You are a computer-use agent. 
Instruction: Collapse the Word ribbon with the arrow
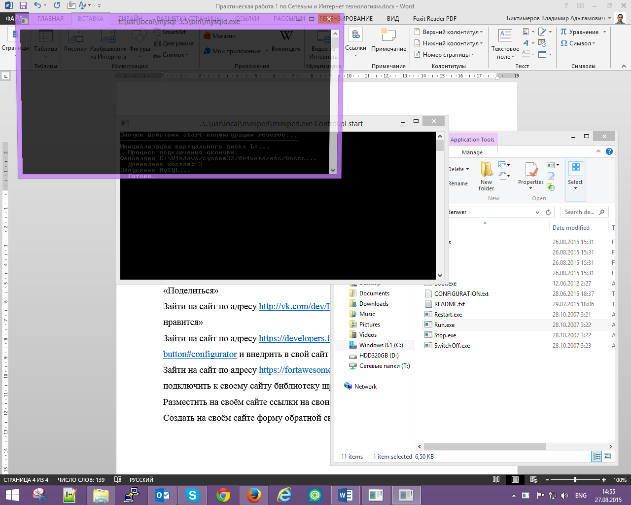click(624, 66)
